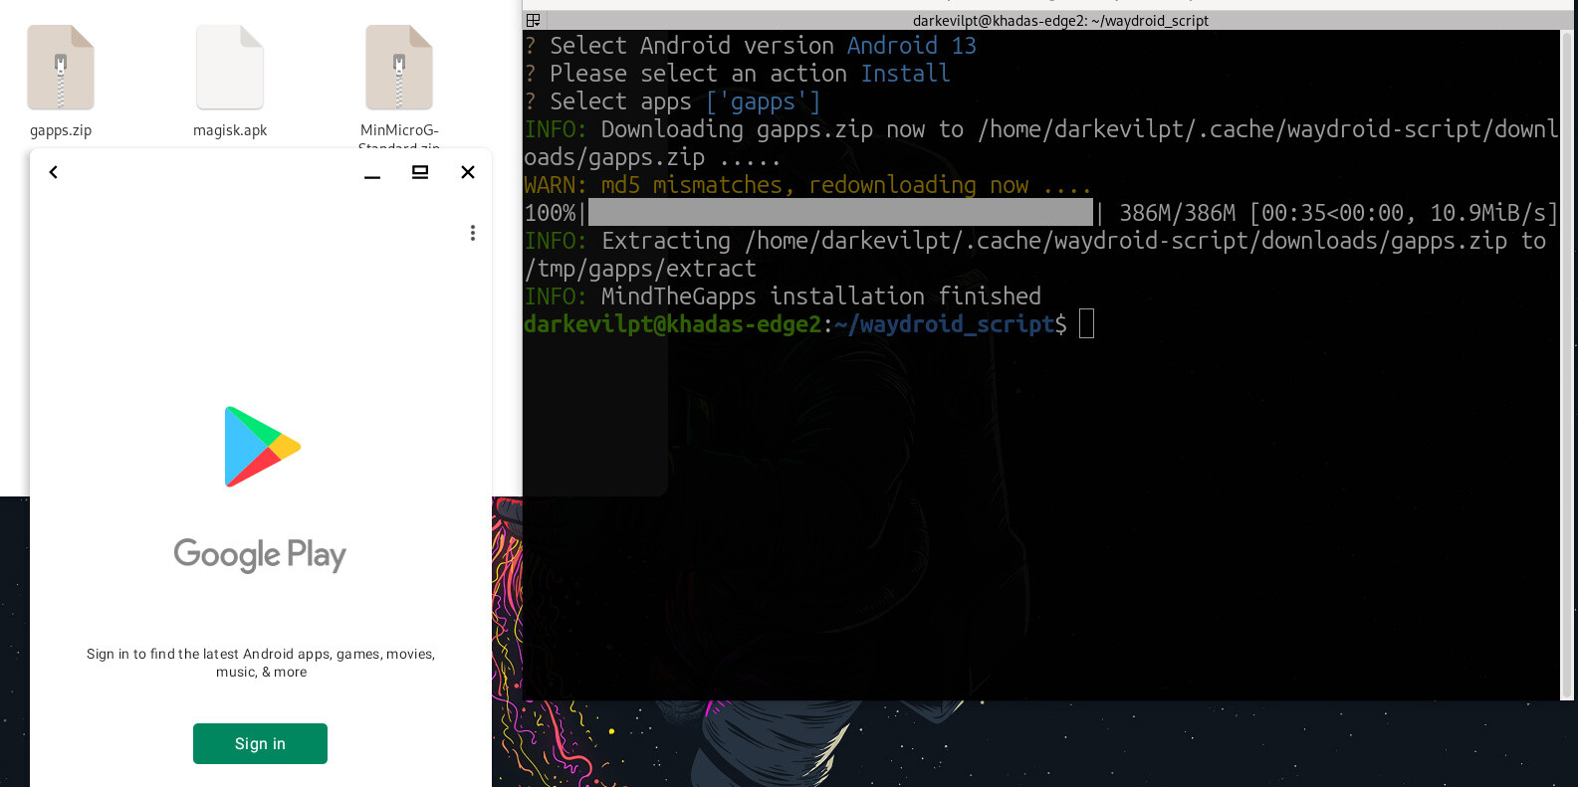
Task: Select the MinMicroG-Standard zip file icon
Action: point(399,67)
